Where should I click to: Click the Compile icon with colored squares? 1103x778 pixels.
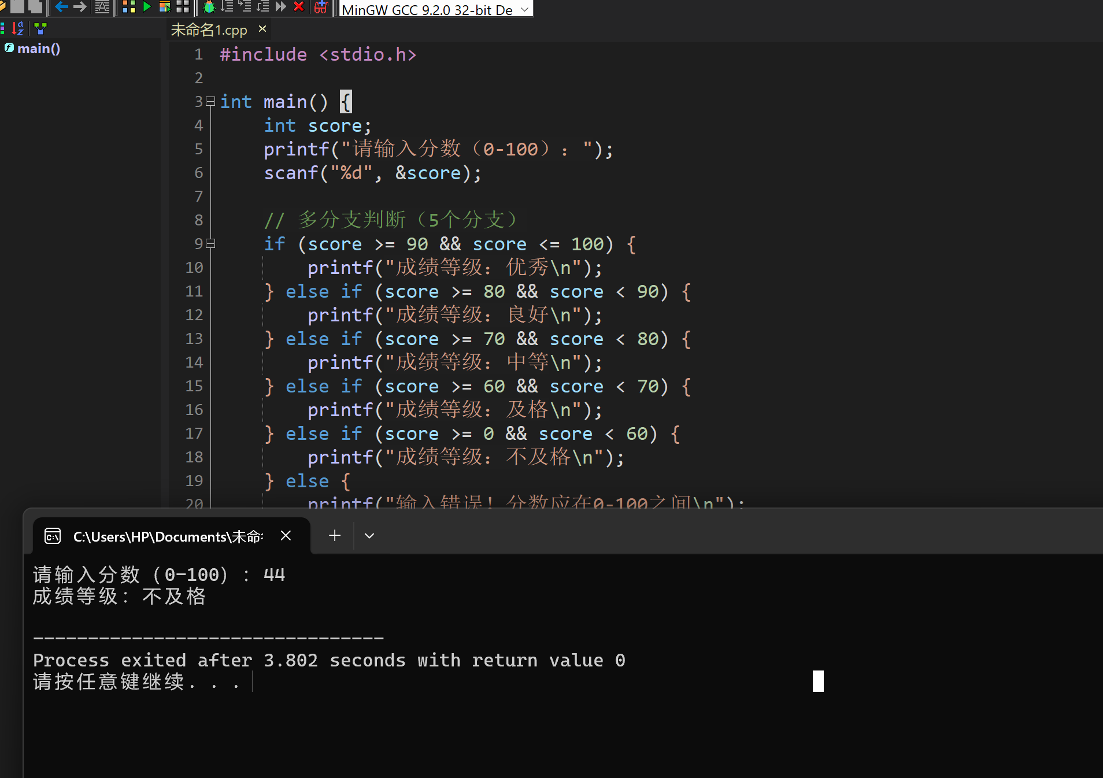click(x=129, y=7)
